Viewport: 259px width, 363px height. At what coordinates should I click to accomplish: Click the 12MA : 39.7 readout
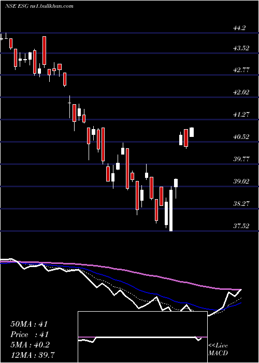click(x=33, y=355)
